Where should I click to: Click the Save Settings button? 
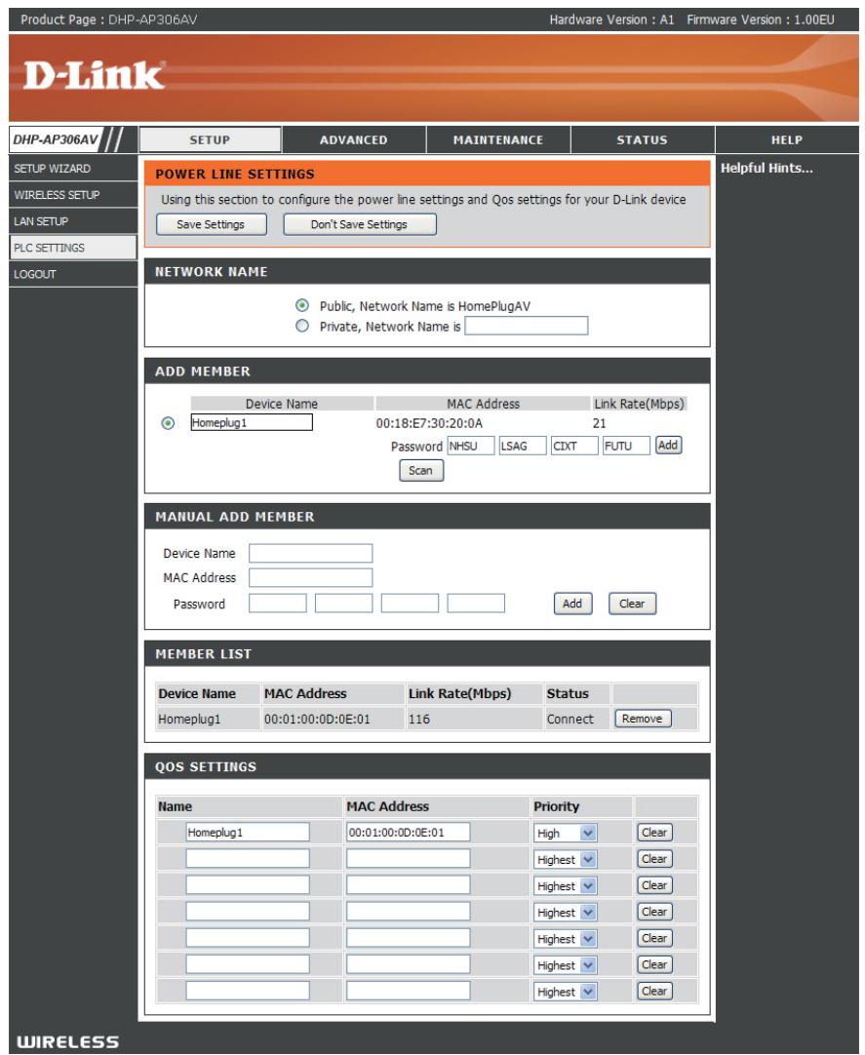212,224
